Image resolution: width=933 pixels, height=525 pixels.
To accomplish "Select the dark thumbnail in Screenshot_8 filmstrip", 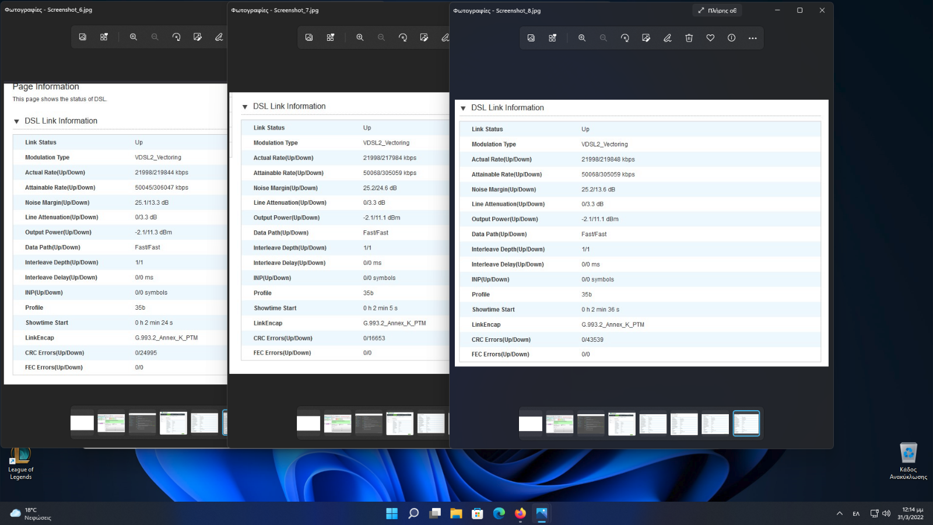I will point(591,423).
